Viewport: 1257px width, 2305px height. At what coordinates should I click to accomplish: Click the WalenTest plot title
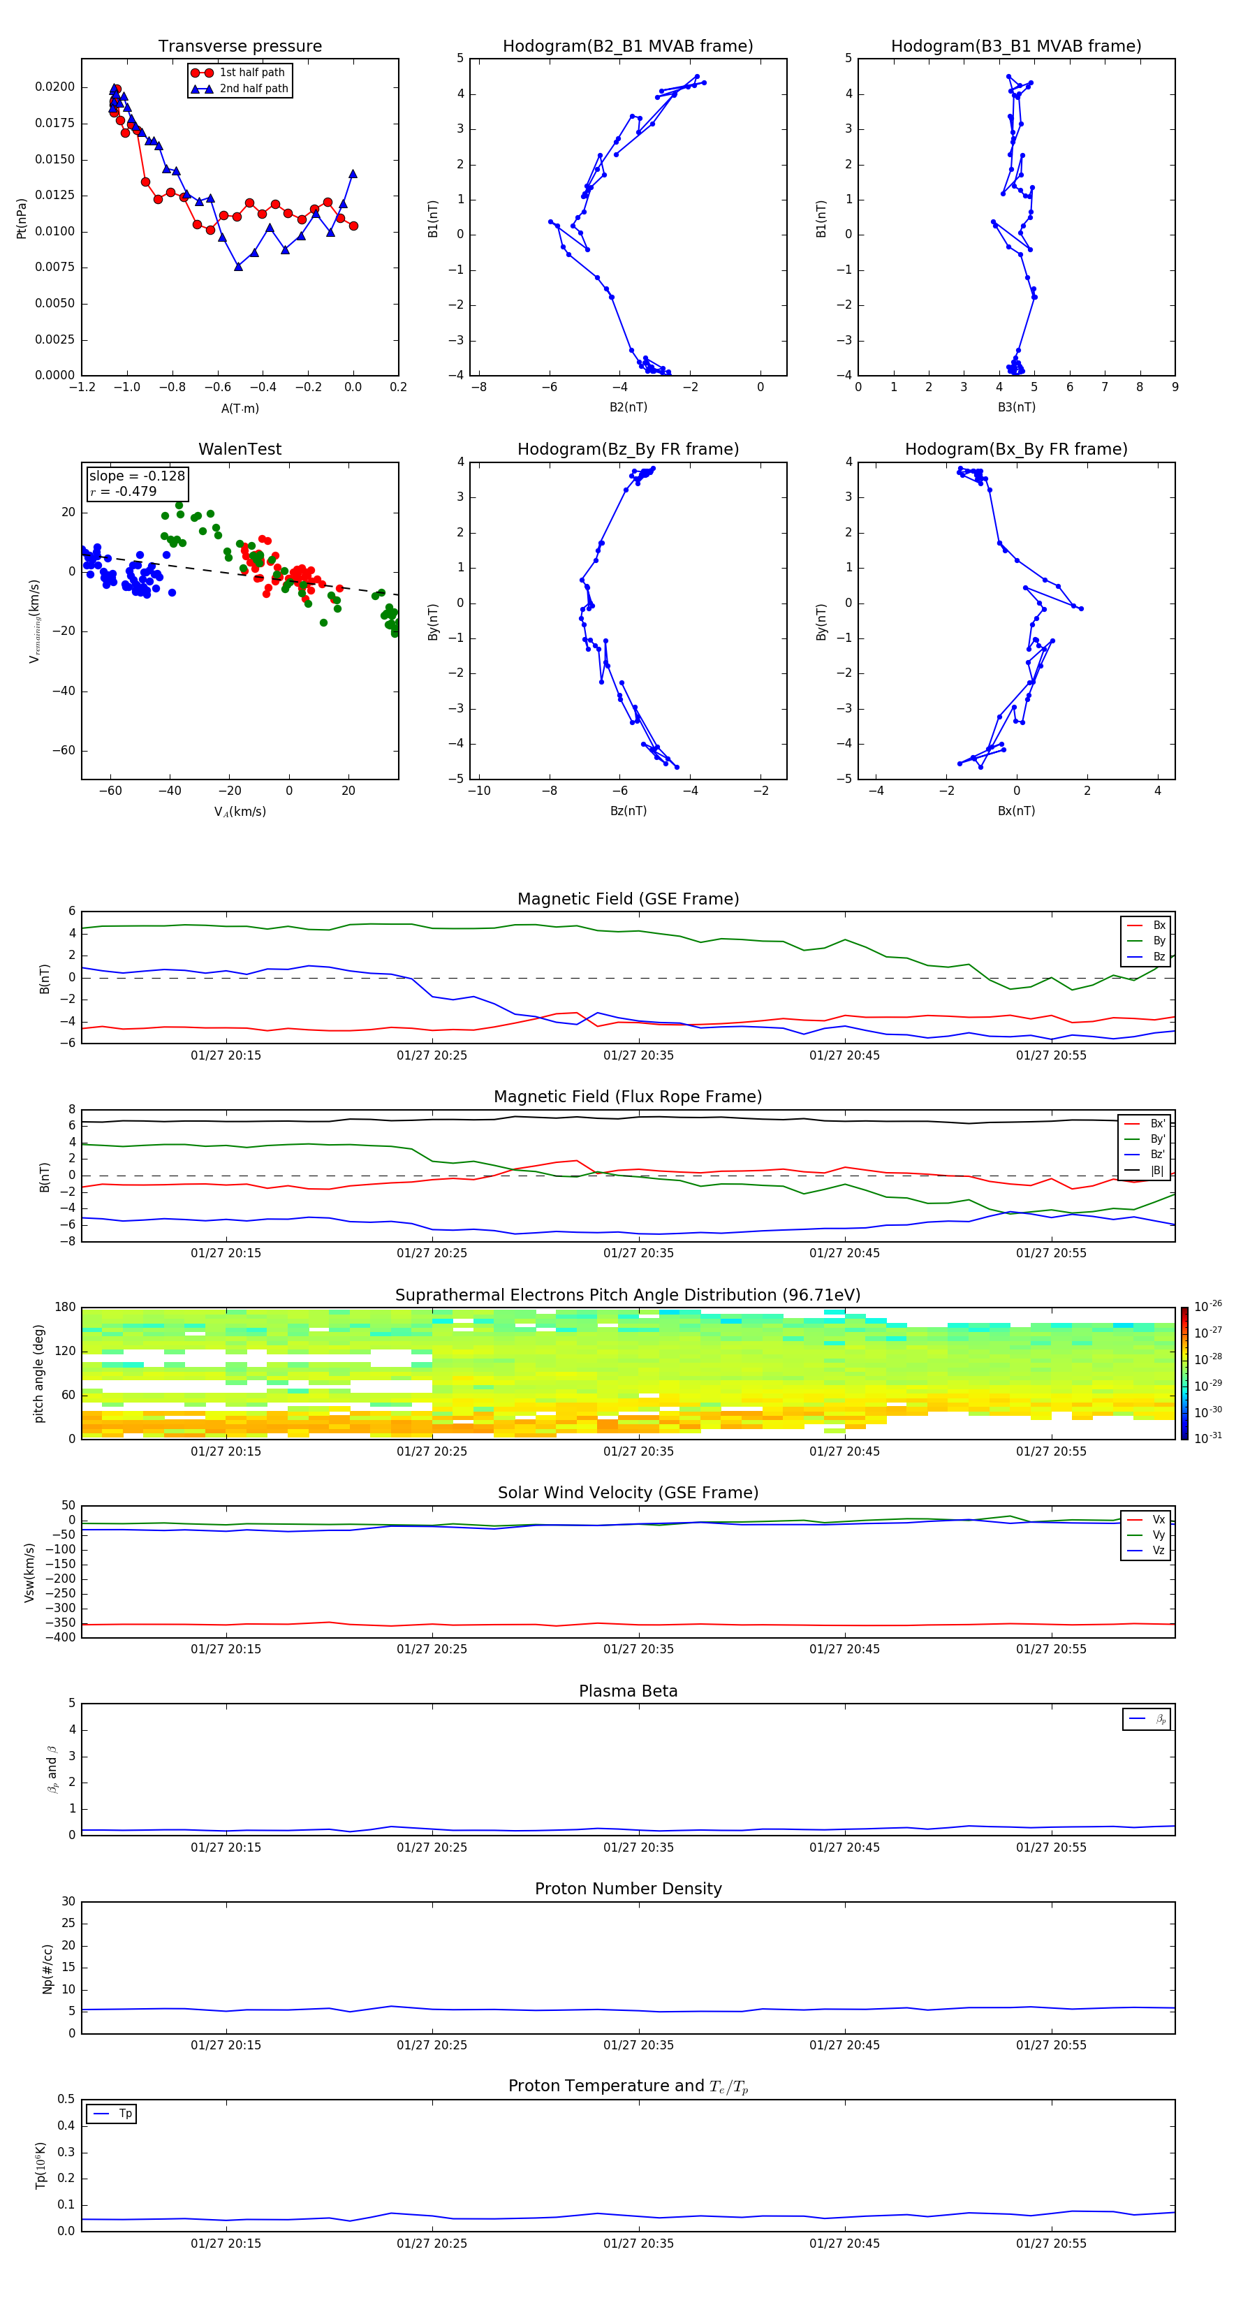coord(240,449)
